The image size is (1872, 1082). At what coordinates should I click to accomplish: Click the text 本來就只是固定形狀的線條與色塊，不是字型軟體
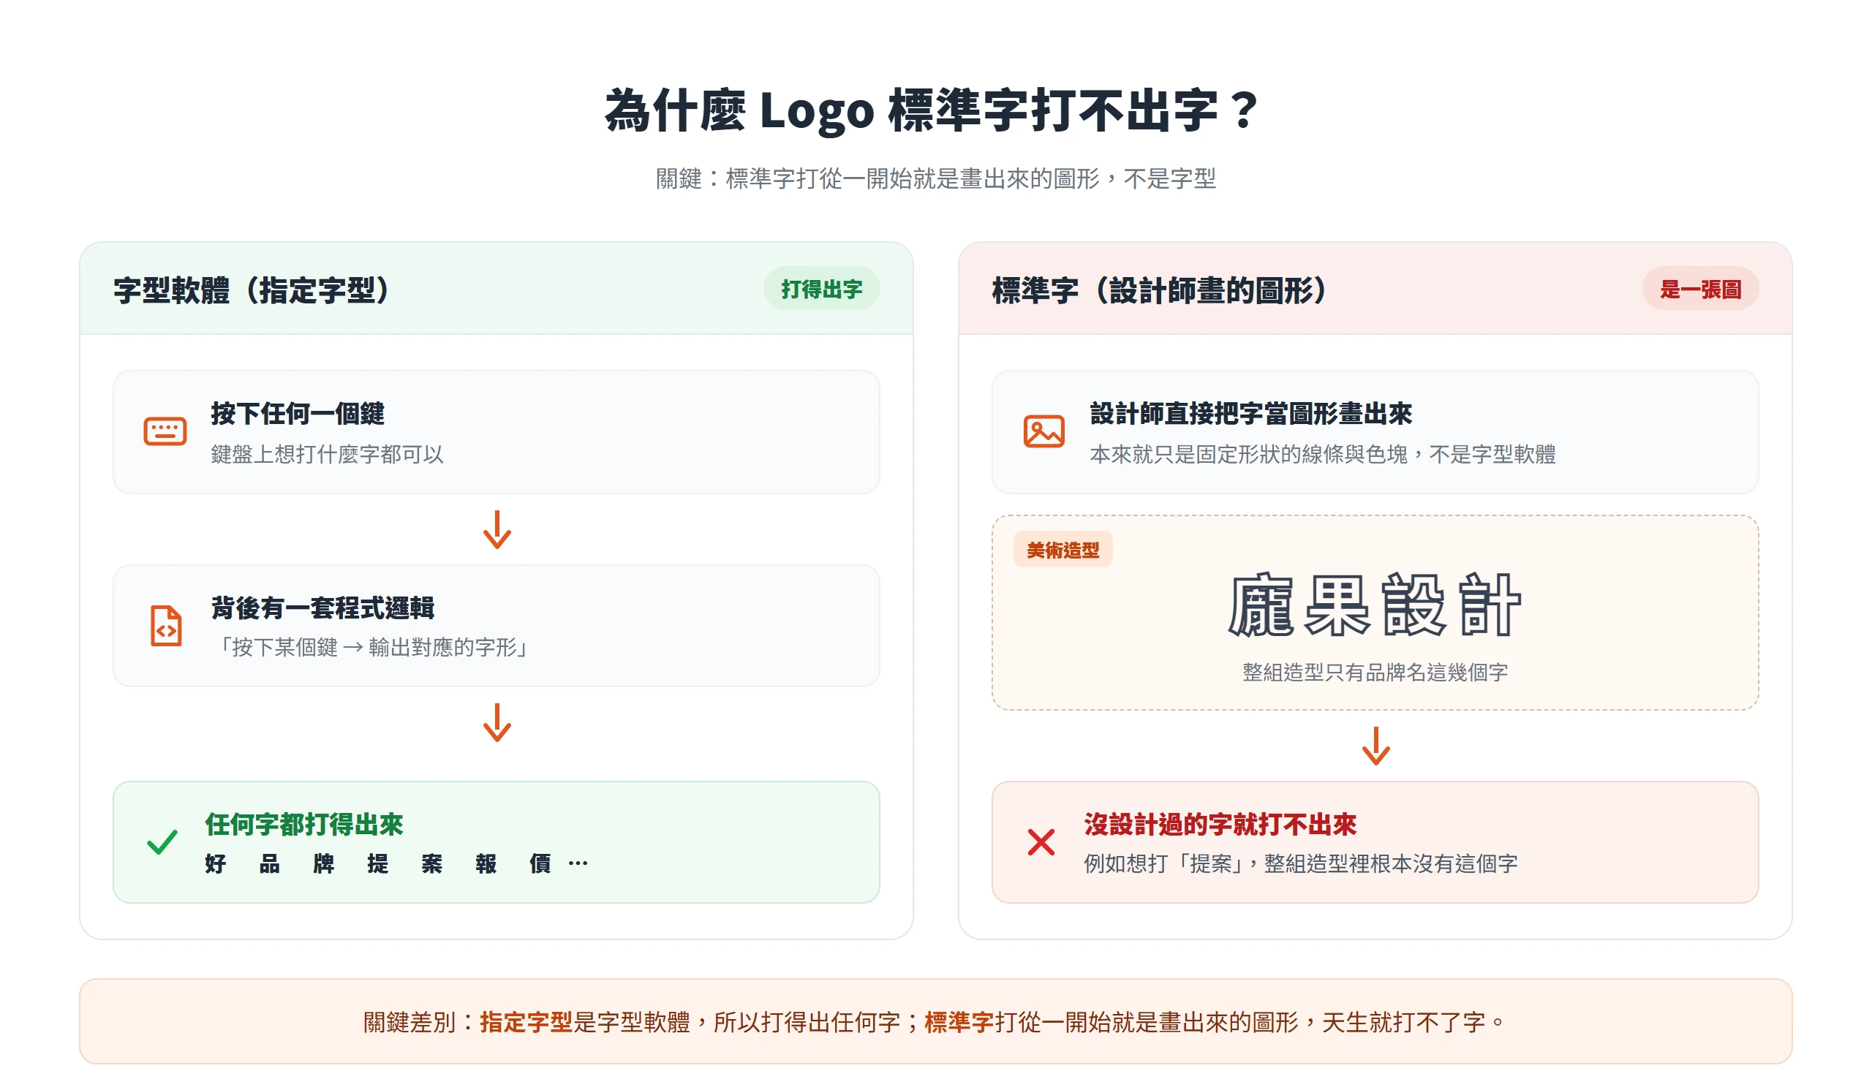tap(1322, 454)
